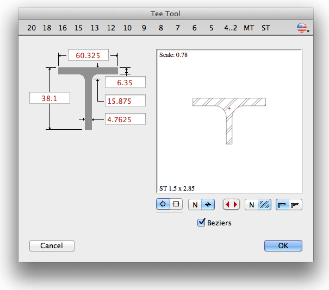329x290 pixels.
Task: Click the red left arrow
Action: click(227, 204)
